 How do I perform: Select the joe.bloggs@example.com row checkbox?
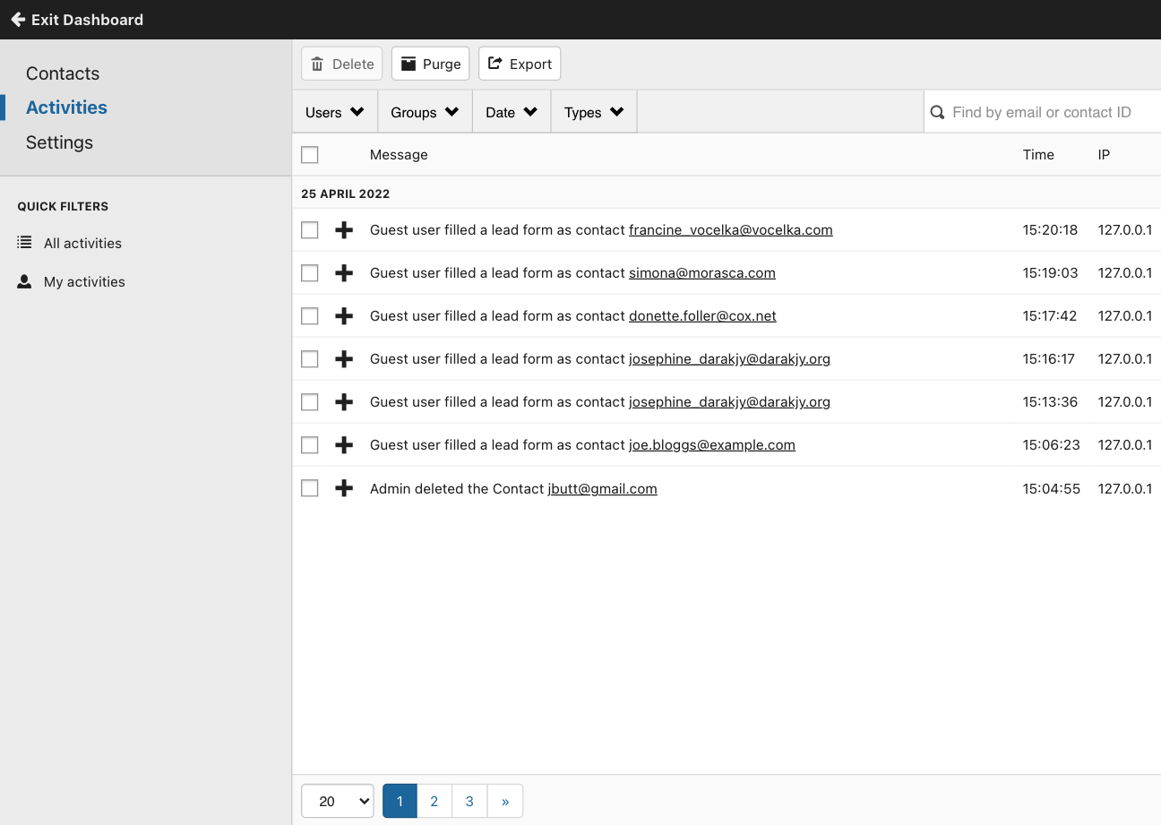(x=310, y=445)
